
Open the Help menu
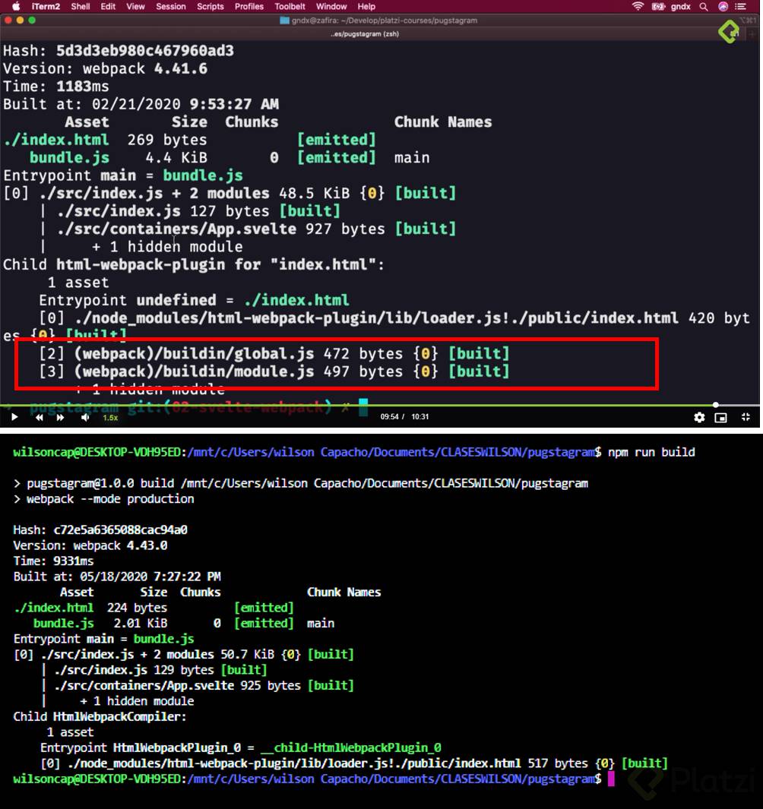[366, 6]
